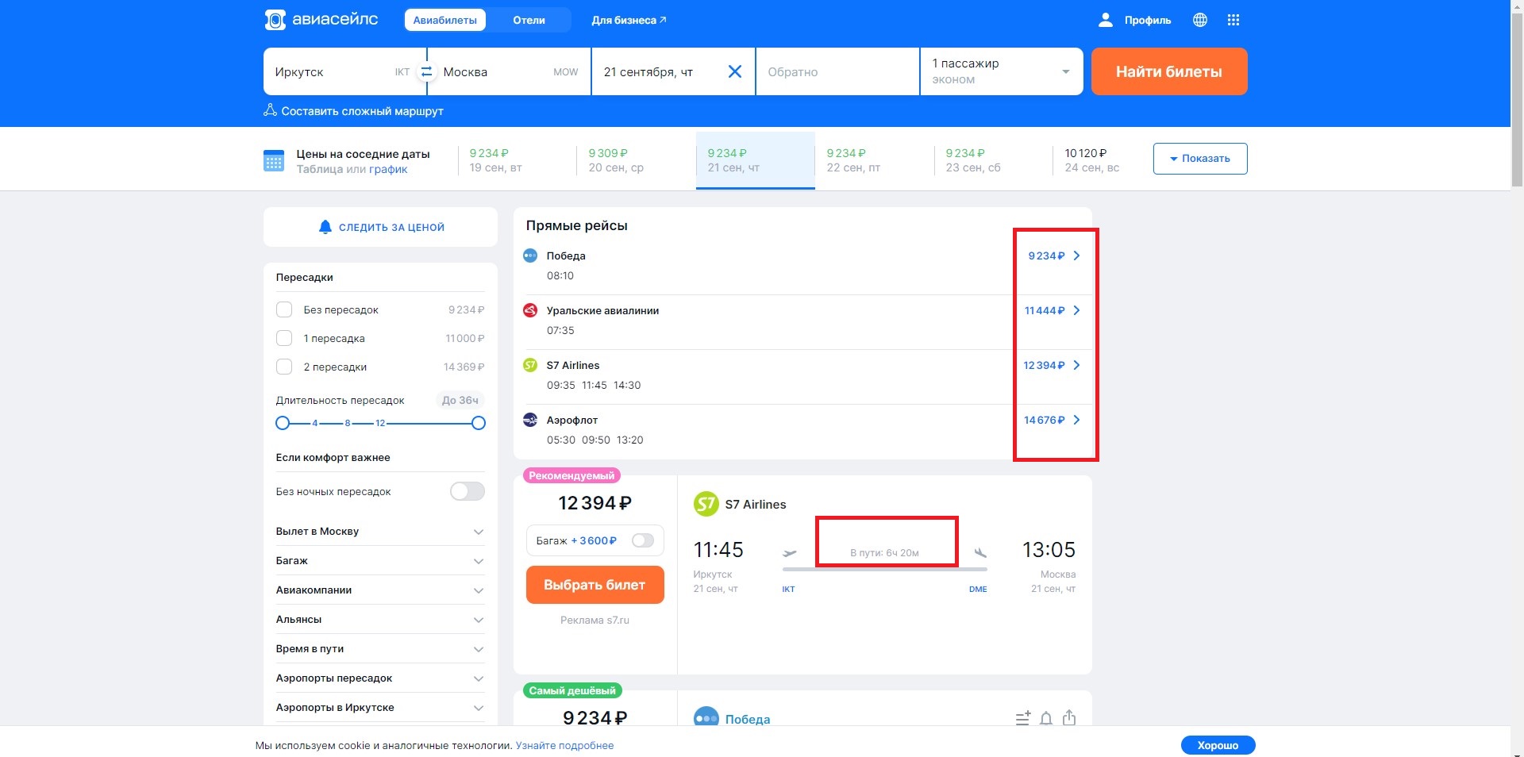Switch to the Авиабилеты tab
The image size is (1524, 757).
pyautogui.click(x=444, y=20)
